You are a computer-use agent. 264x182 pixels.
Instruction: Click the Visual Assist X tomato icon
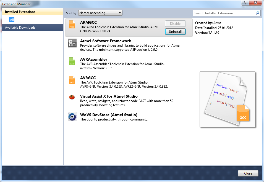point(72,97)
